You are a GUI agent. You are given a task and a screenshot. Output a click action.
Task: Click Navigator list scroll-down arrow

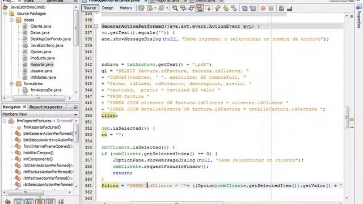click(76, 186)
